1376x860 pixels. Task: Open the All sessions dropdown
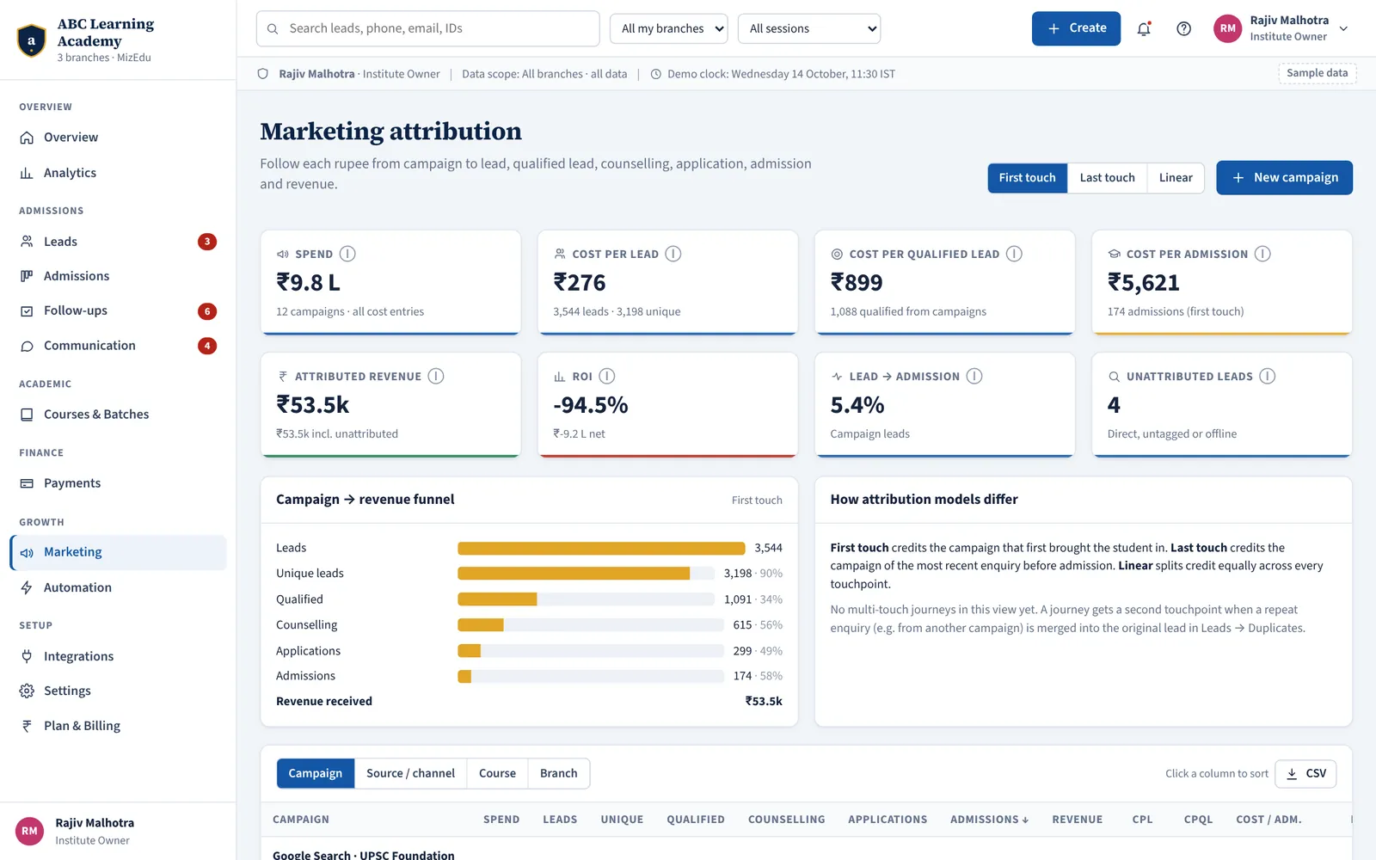(809, 28)
